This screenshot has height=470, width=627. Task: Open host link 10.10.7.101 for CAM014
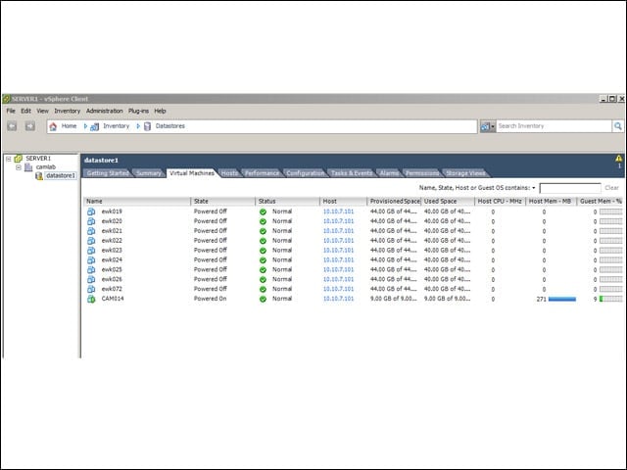(x=338, y=299)
